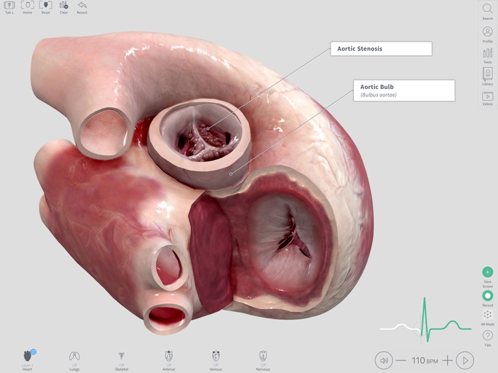Open the Videos section
Viewport: 498px width, 373px height.
[487, 97]
